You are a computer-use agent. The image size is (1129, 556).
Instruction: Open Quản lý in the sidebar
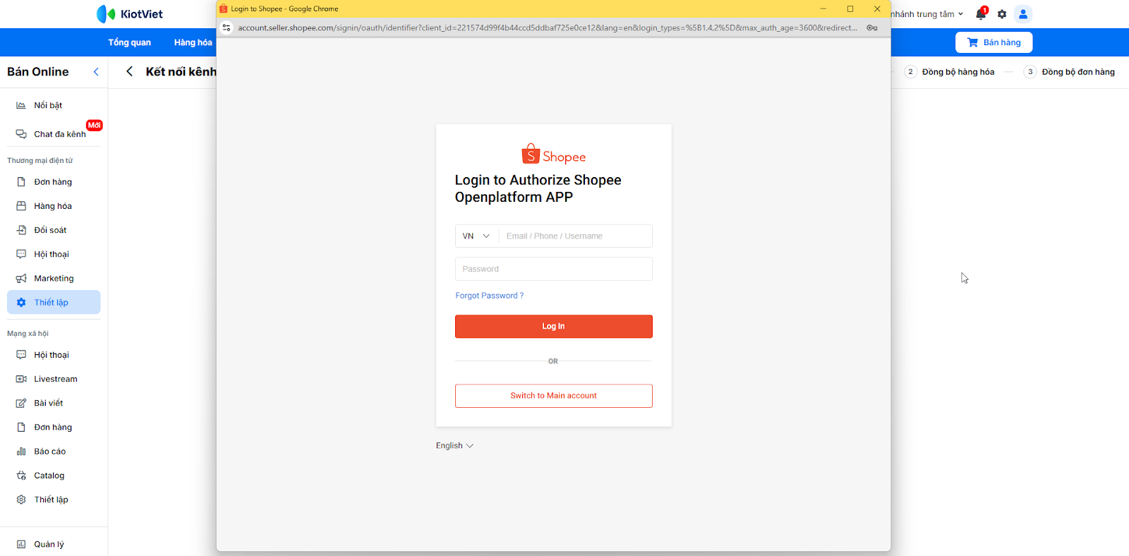point(54,544)
